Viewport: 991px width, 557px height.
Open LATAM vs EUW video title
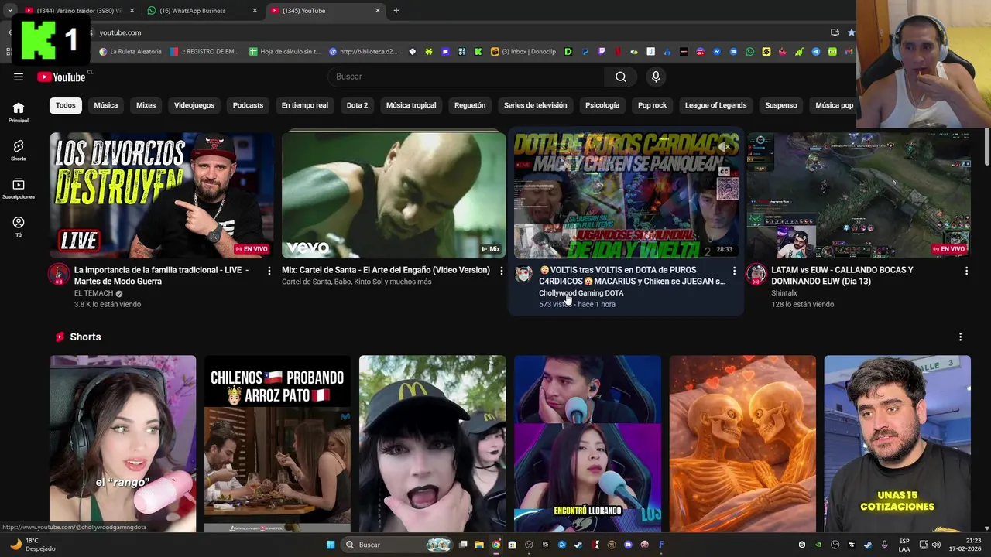coord(842,275)
